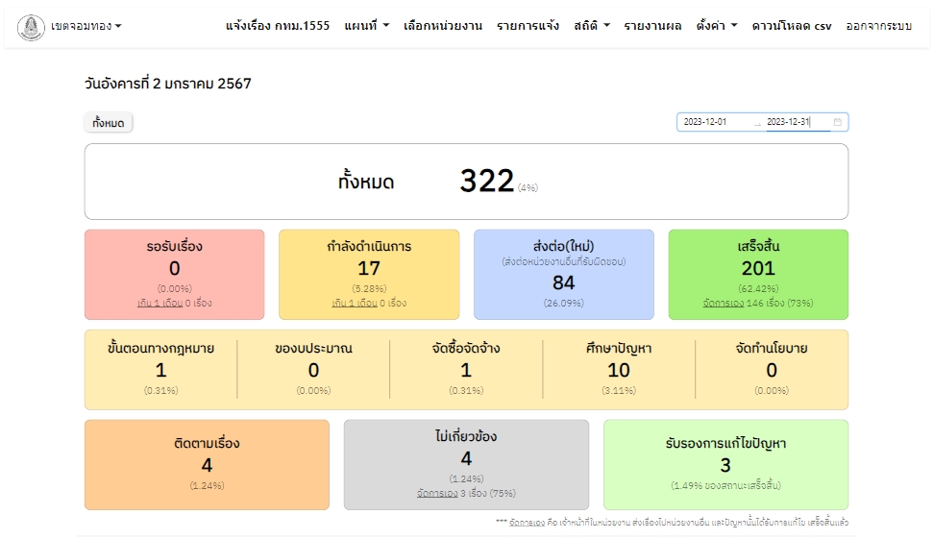The width and height of the screenshot is (933, 539).
Task: Open the เขตจอมทอง district dropdown
Action: click(x=86, y=26)
